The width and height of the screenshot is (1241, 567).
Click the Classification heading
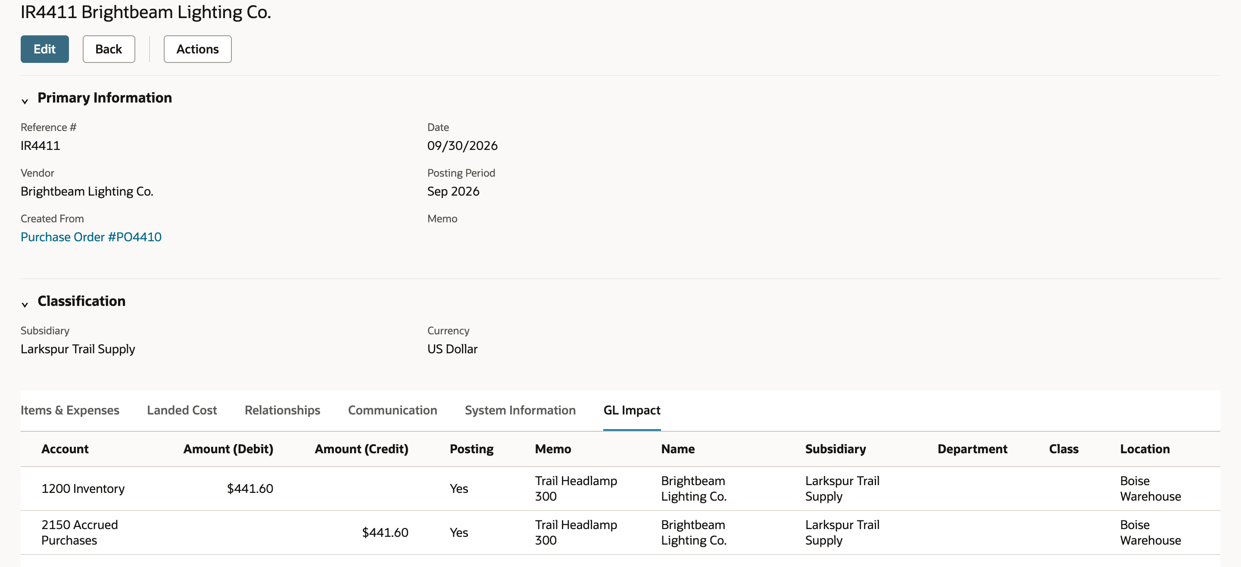point(81,301)
